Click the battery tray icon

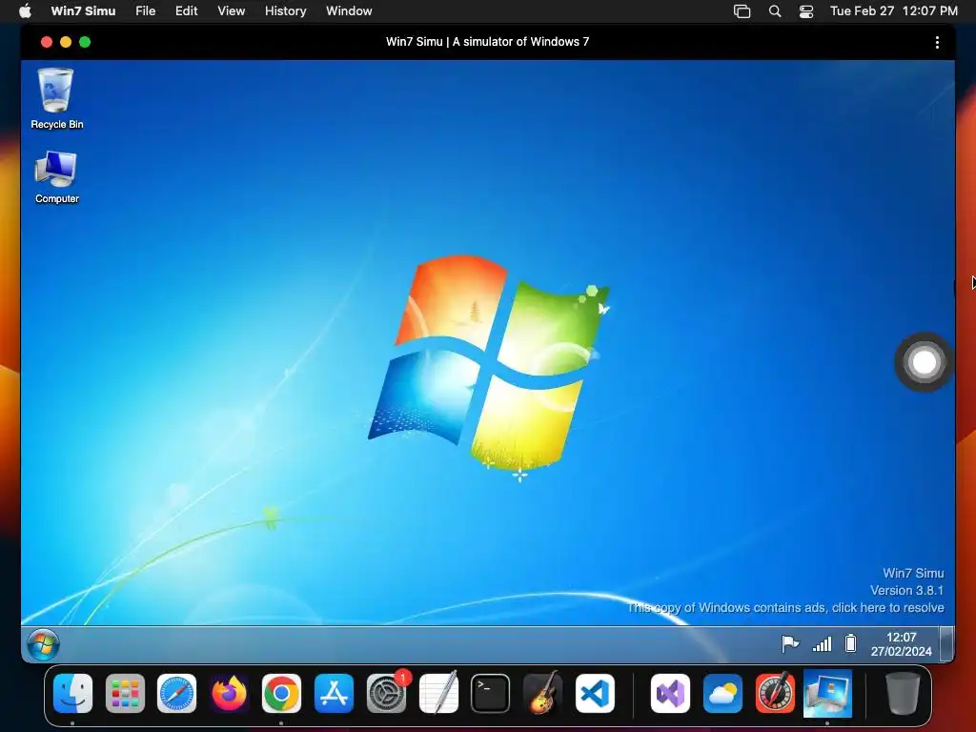click(x=850, y=643)
